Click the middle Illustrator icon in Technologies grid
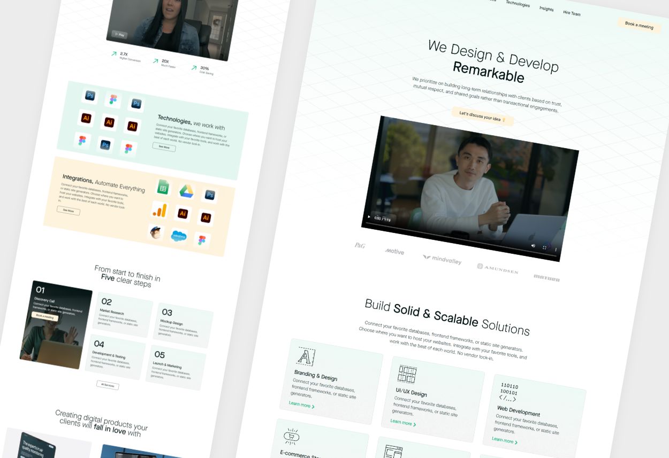Image resolution: width=669 pixels, height=458 pixels. click(109, 122)
